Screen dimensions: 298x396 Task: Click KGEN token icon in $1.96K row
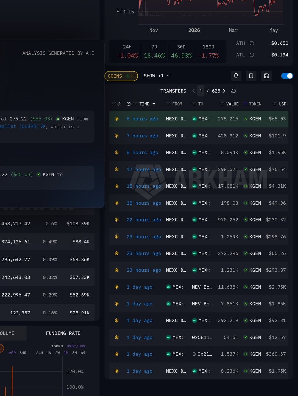click(245, 153)
